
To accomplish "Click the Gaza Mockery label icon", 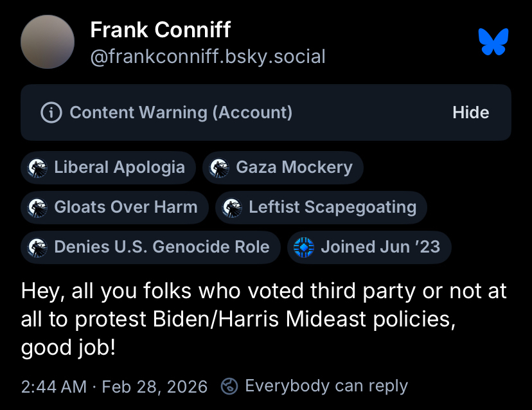I will click(220, 168).
